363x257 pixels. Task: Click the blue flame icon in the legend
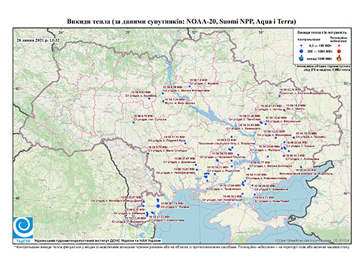tap(302, 58)
